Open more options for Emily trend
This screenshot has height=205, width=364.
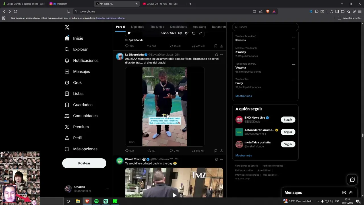(293, 80)
